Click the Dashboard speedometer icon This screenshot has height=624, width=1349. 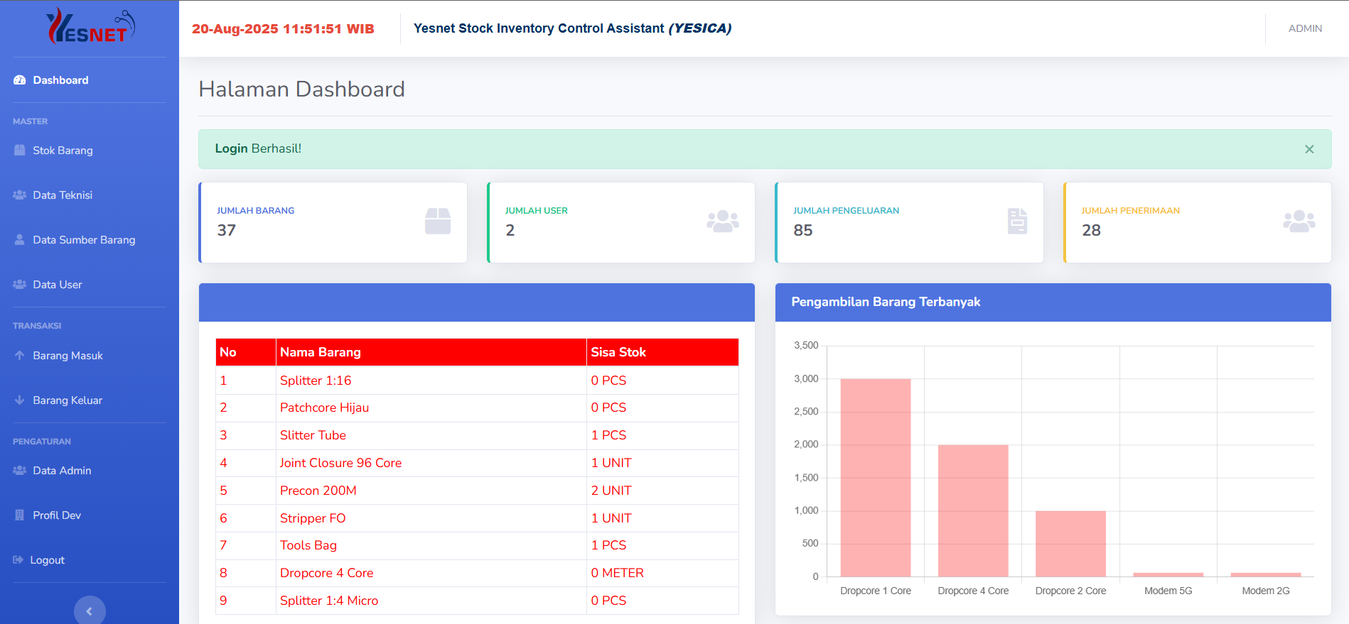20,80
